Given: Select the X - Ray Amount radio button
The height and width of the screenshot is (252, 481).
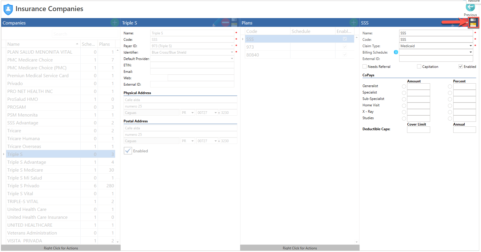Looking at the screenshot, I should (x=404, y=112).
